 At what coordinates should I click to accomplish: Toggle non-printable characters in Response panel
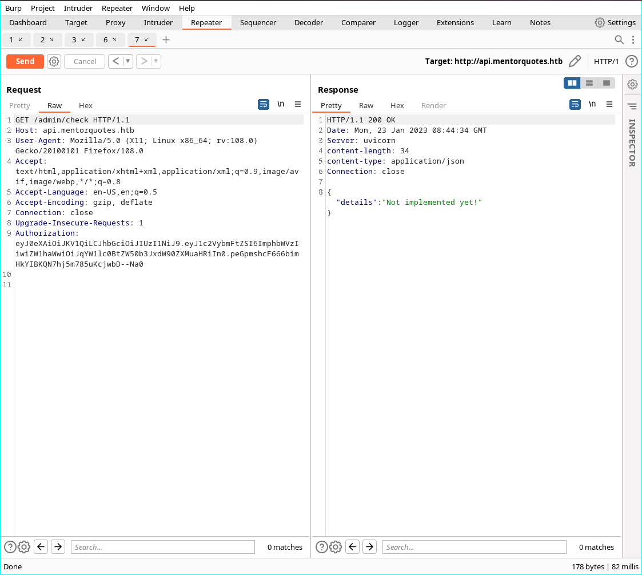click(x=592, y=105)
